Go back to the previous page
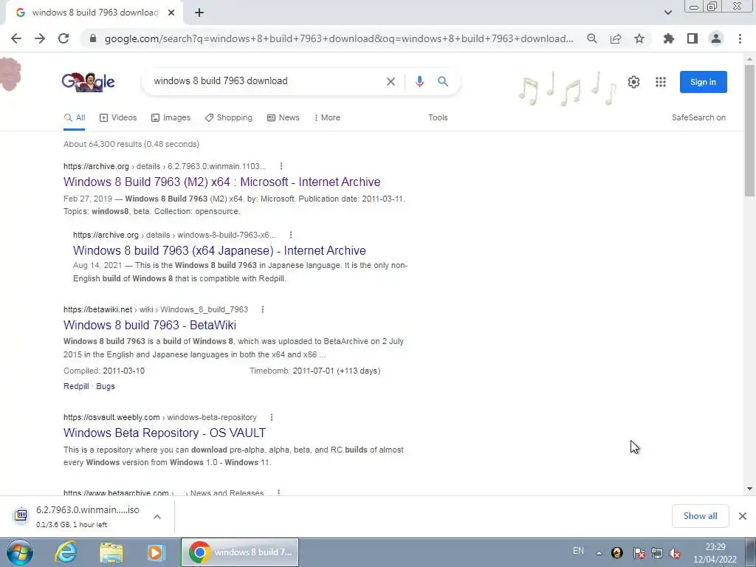Viewport: 756px width, 567px height. click(x=16, y=38)
